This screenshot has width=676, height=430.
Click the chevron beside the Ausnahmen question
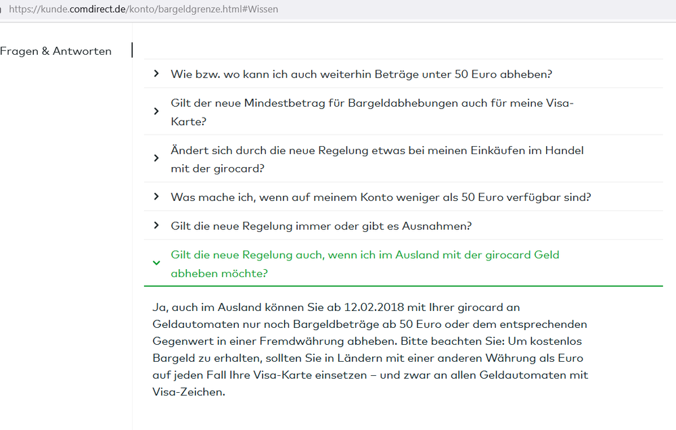tap(156, 226)
